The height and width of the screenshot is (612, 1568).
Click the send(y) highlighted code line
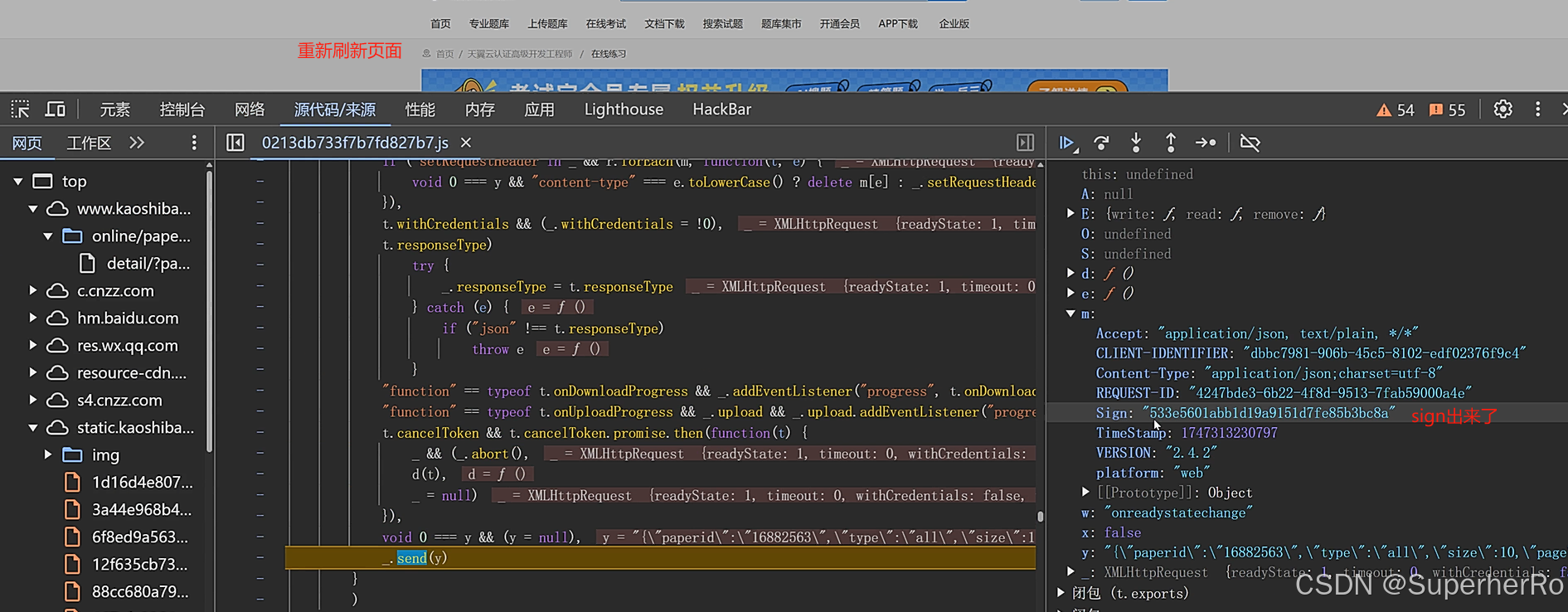660,558
